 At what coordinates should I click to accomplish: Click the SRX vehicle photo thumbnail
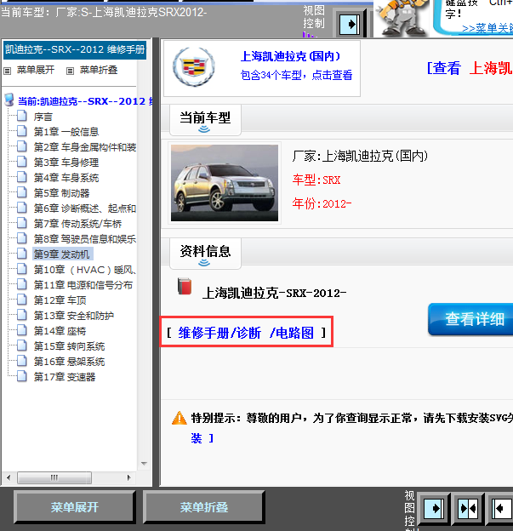(x=225, y=183)
